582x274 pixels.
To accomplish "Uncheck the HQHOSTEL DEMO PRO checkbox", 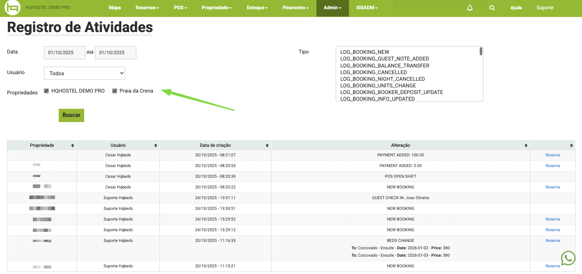I will coord(47,91).
